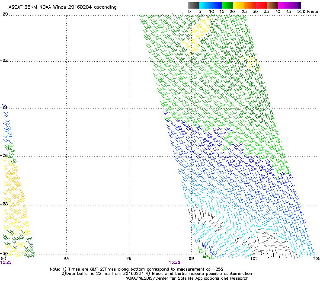Screen dimensions: 320x281
Task: Click the purple 15:29 time stamp
Action: coord(6,262)
